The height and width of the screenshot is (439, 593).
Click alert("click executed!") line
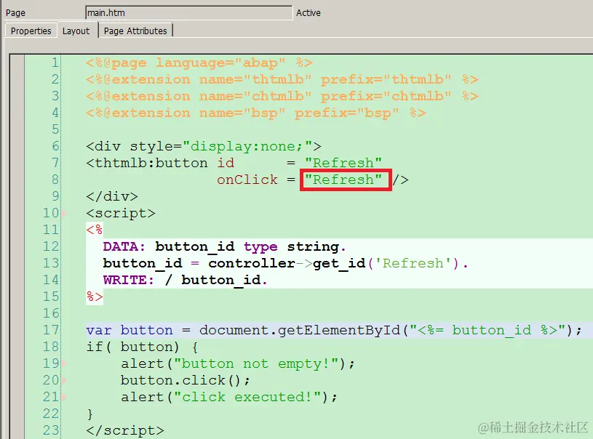click(228, 397)
